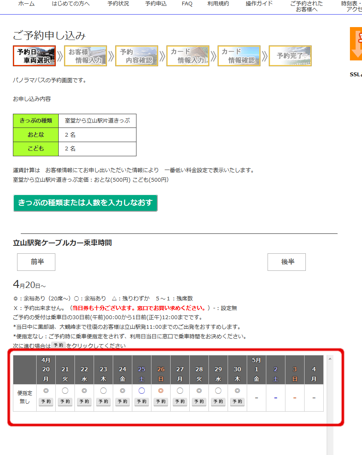Viewport: 362px width, 455px height.
Task: Open ご予約されたお客様へ in the top menu
Action: (306, 6)
